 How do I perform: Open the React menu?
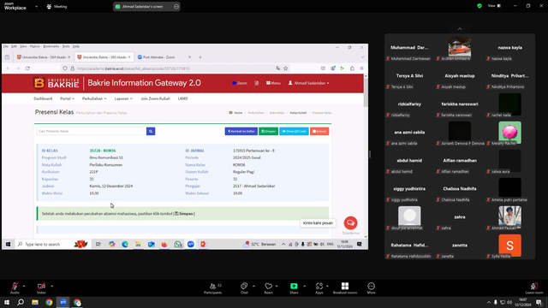(268, 288)
